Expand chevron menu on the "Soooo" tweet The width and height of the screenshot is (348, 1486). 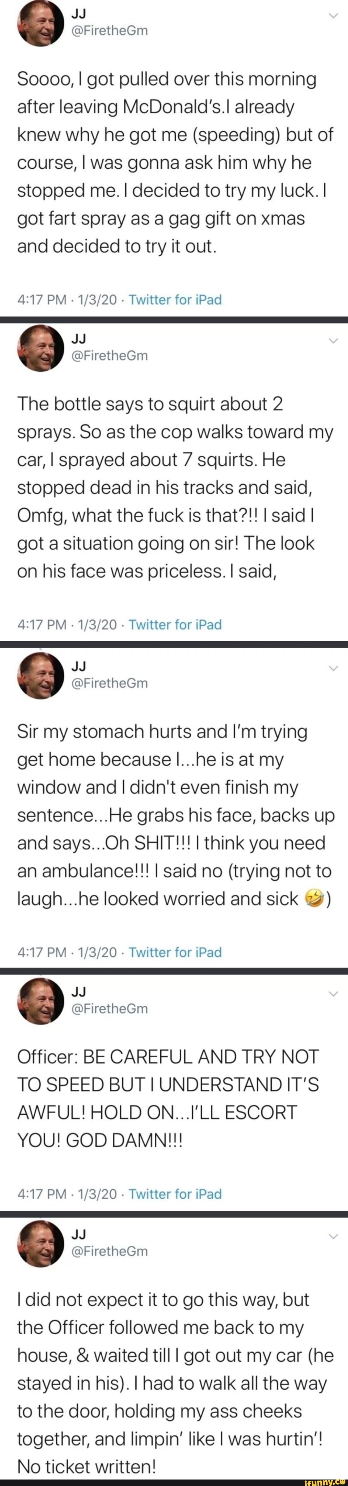pos(334,16)
